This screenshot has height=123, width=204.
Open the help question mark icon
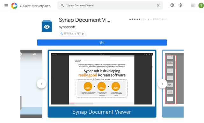tap(172, 5)
